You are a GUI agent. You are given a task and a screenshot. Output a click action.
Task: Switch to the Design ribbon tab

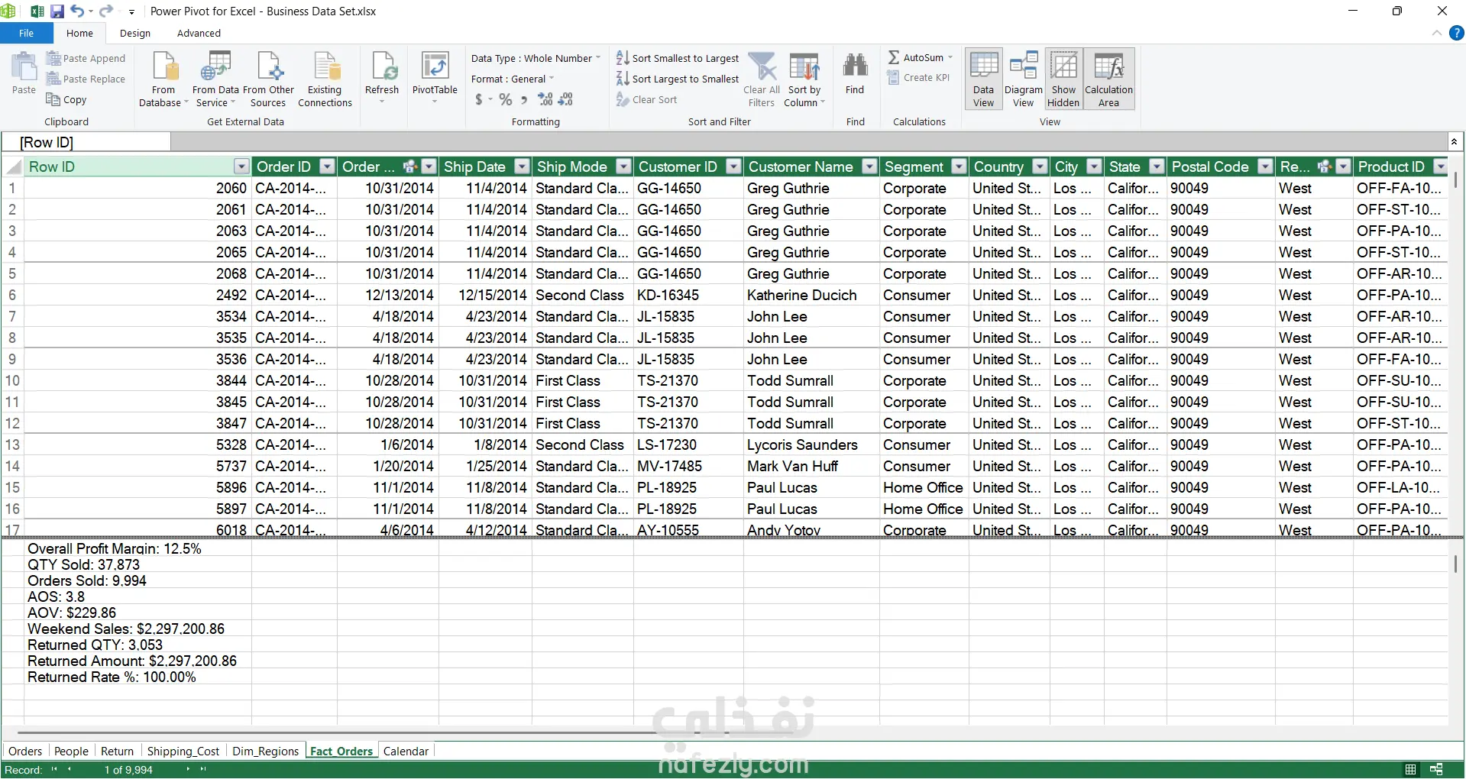tap(135, 33)
